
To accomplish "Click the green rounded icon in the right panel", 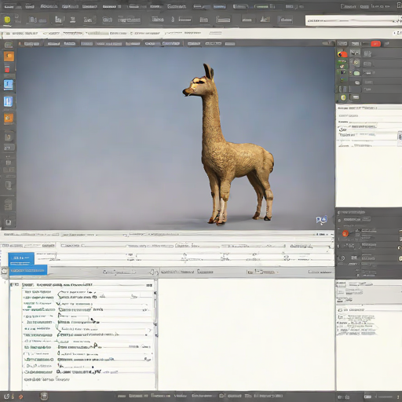I will [x=356, y=73].
